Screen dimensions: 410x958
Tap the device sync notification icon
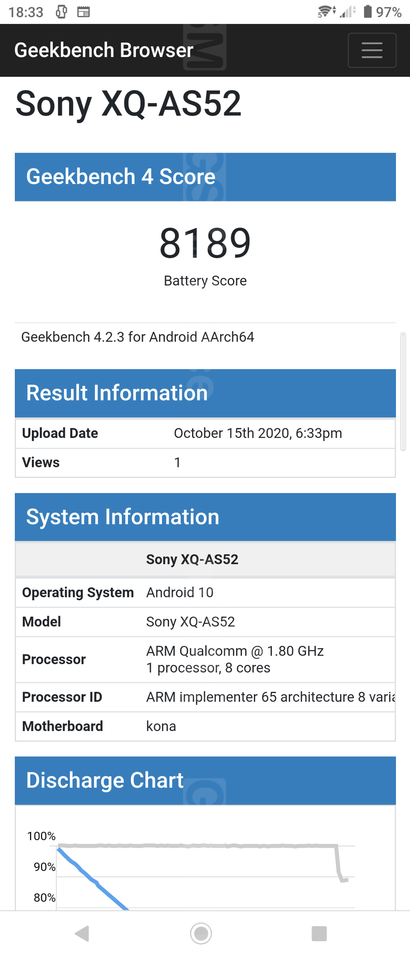(61, 12)
